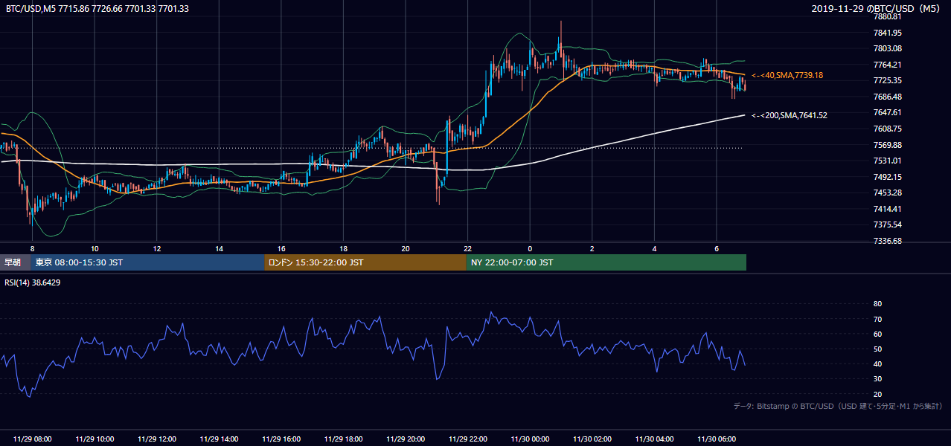Viewport: 951px width, 446px height.
Task: Click the 11/30 02:00 time label
Action: [592, 439]
